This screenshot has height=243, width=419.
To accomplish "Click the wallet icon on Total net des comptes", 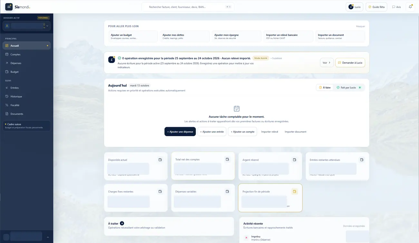I will tap(227, 159).
